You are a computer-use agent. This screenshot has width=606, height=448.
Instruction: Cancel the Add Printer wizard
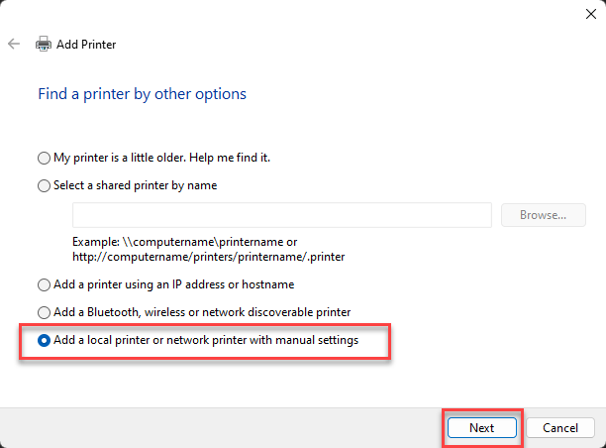click(560, 427)
